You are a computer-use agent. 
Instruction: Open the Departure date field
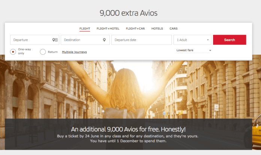tap(141, 40)
